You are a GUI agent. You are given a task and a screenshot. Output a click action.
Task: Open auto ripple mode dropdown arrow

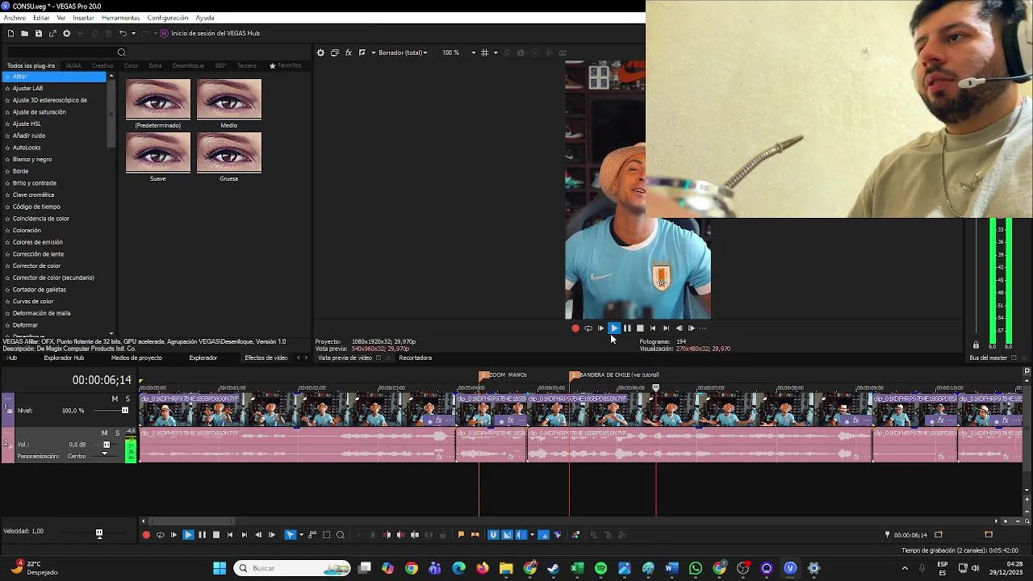click(x=530, y=535)
